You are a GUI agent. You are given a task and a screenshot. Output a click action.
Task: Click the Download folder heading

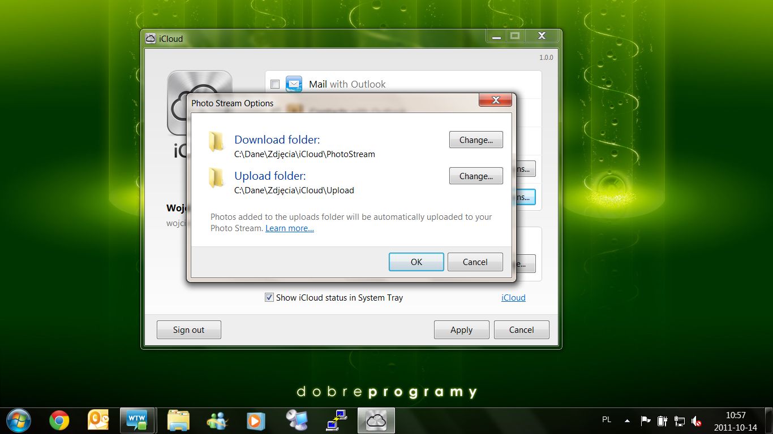pos(277,140)
